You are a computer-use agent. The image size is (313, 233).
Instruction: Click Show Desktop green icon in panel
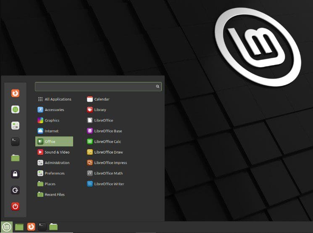pyautogui.click(x=19, y=227)
